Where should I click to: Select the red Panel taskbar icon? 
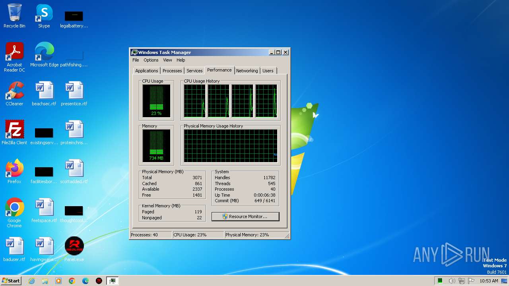click(x=99, y=281)
